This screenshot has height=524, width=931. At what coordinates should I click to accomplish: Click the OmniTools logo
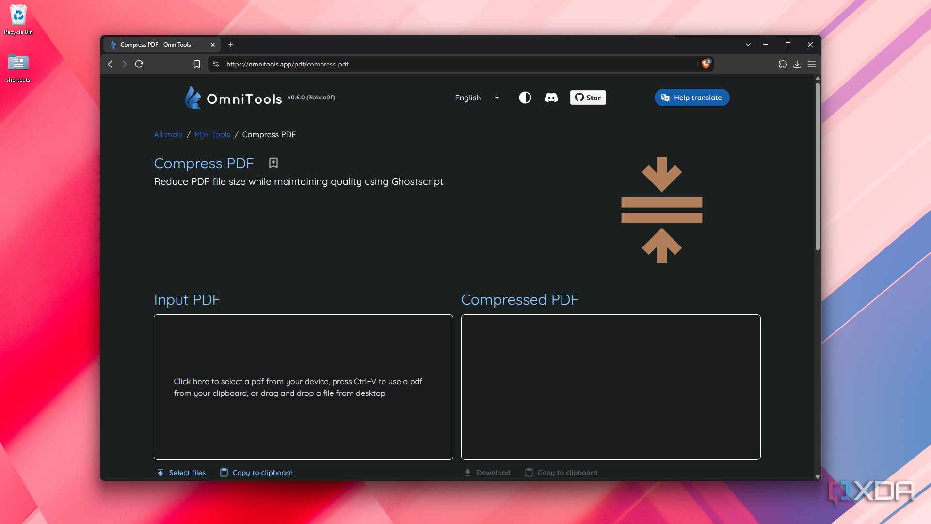pos(233,98)
